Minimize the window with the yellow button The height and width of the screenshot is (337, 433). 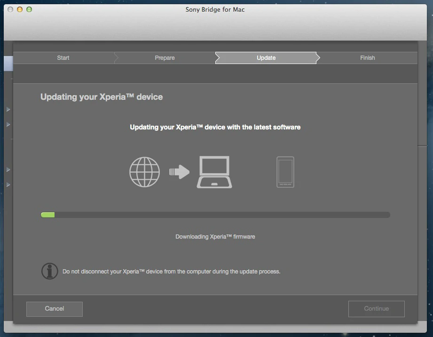[x=20, y=9]
